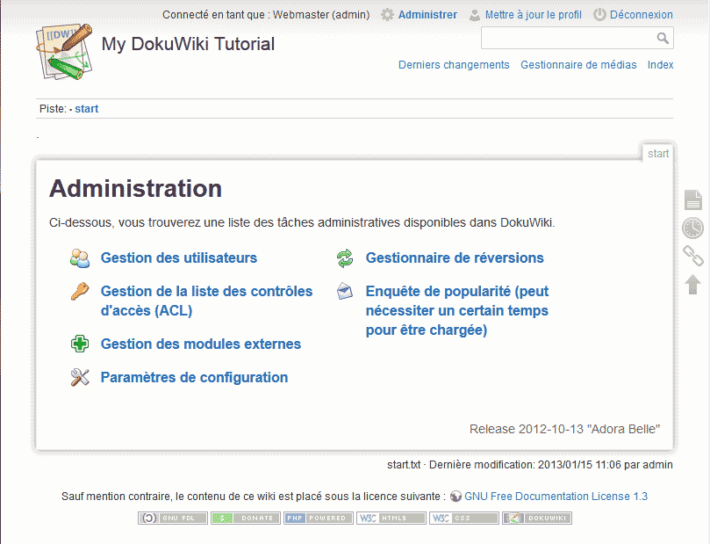Screen dimensions: 710x544
Task: Open Gestionnaire de médias
Action: (x=578, y=65)
